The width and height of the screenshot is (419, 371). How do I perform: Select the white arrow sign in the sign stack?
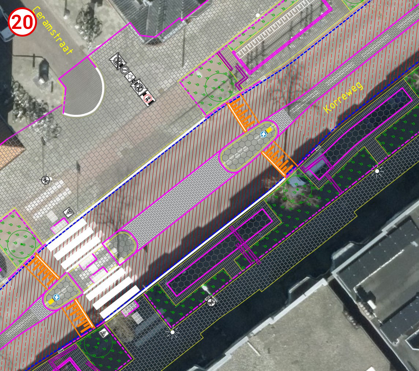coord(130,77)
